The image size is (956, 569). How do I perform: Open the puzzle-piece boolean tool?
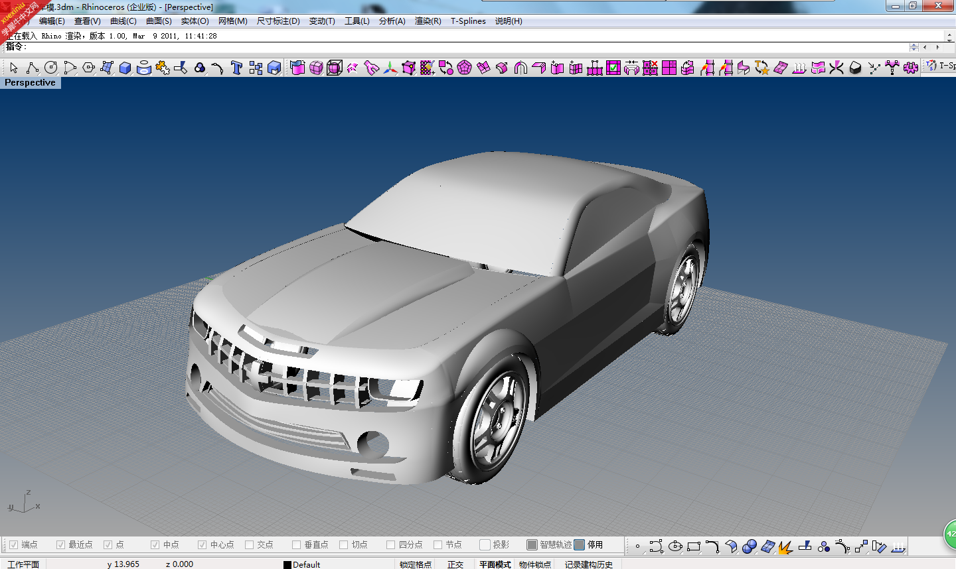click(x=163, y=68)
